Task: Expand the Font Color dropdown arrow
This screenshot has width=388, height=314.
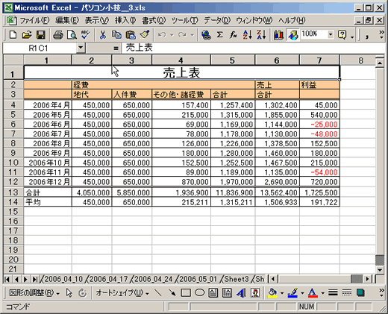Action: click(x=322, y=293)
